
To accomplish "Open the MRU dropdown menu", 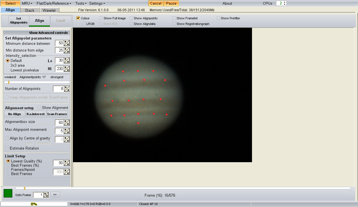I will point(27,3).
